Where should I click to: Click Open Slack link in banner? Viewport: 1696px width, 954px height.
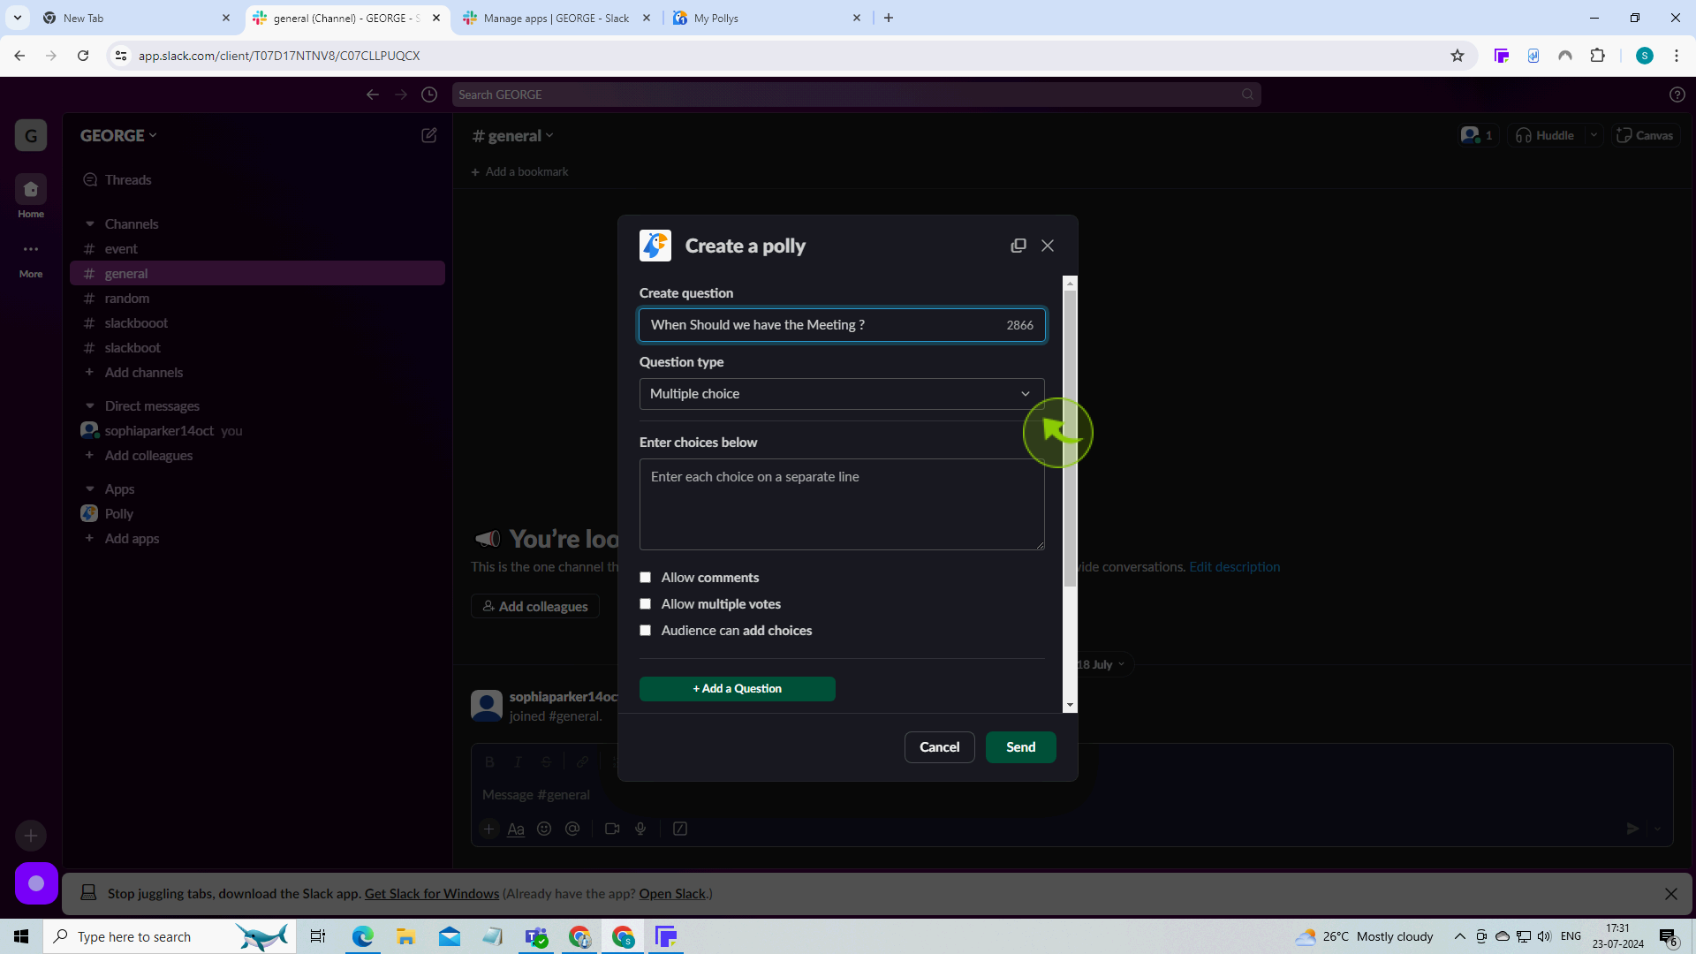pos(672,894)
